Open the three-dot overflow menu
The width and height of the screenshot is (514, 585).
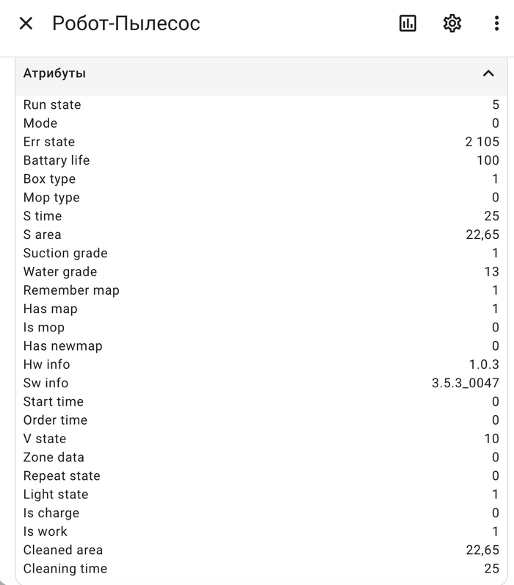click(497, 24)
